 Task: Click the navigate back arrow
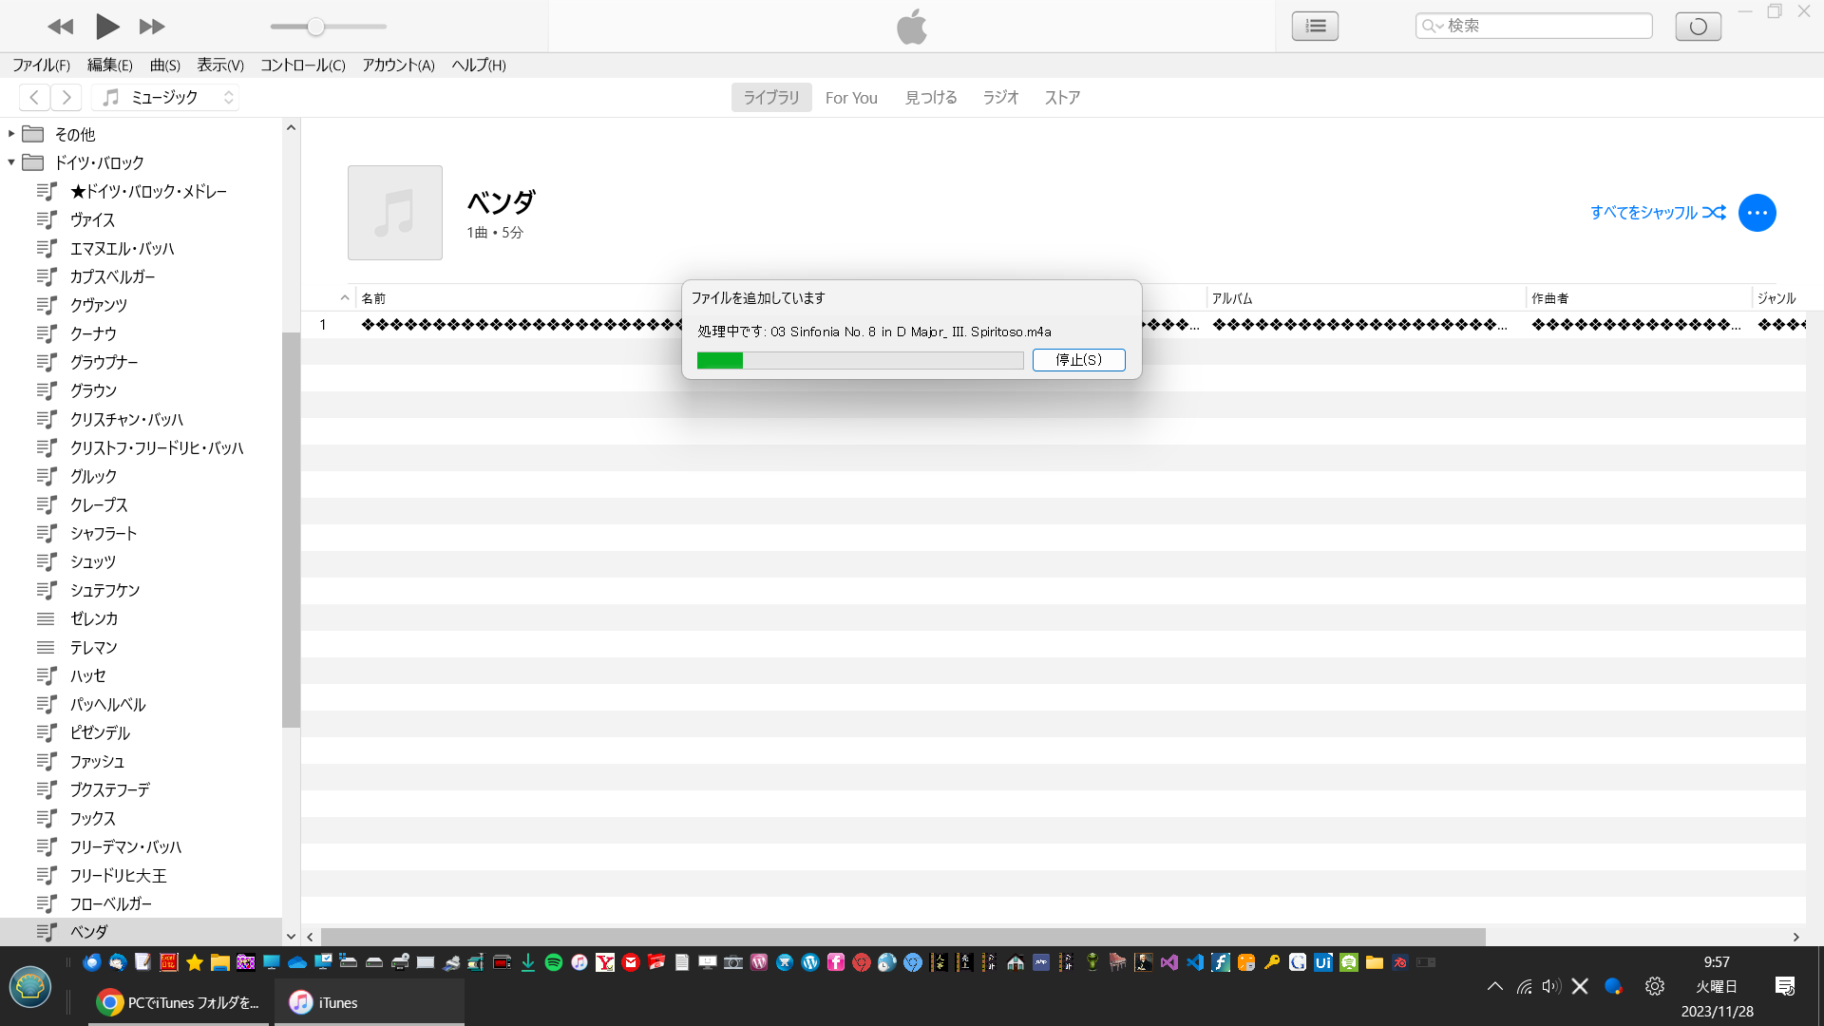click(x=34, y=97)
